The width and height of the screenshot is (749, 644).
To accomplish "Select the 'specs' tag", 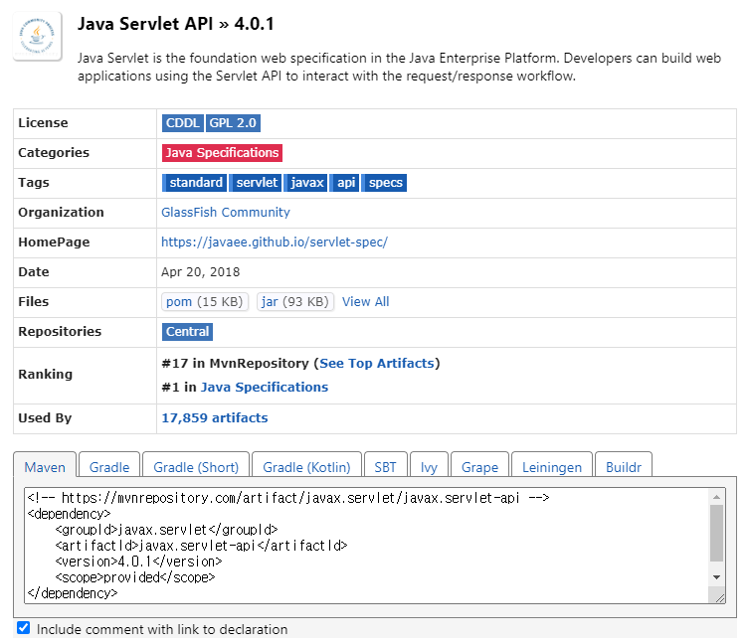I will 385,183.
